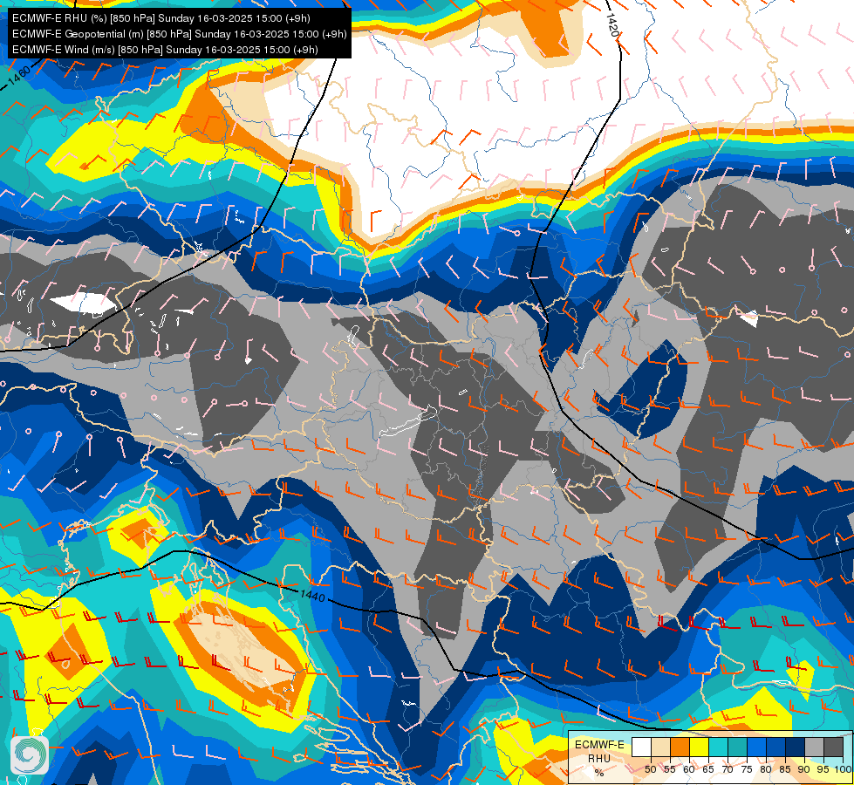The image size is (854, 785).
Task: Click the % unit label in legend
Action: (599, 773)
